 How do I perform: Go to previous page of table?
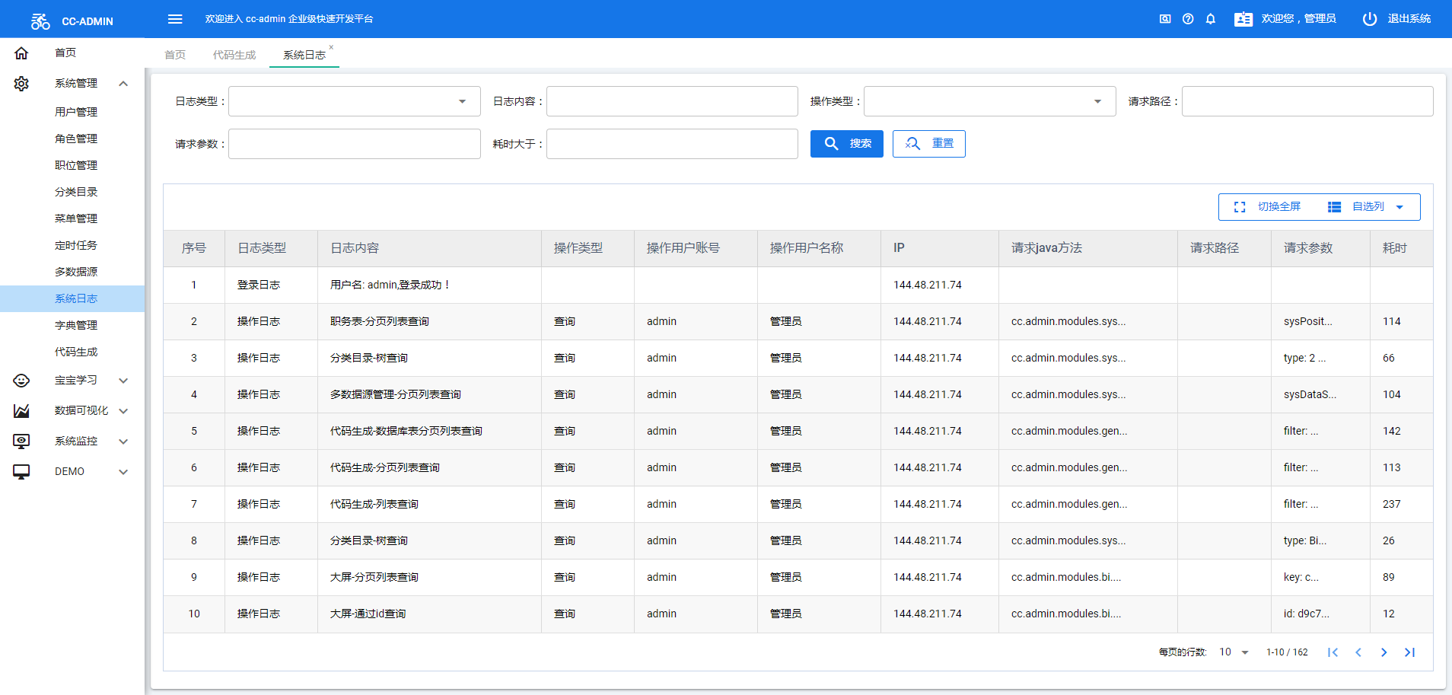1358,652
